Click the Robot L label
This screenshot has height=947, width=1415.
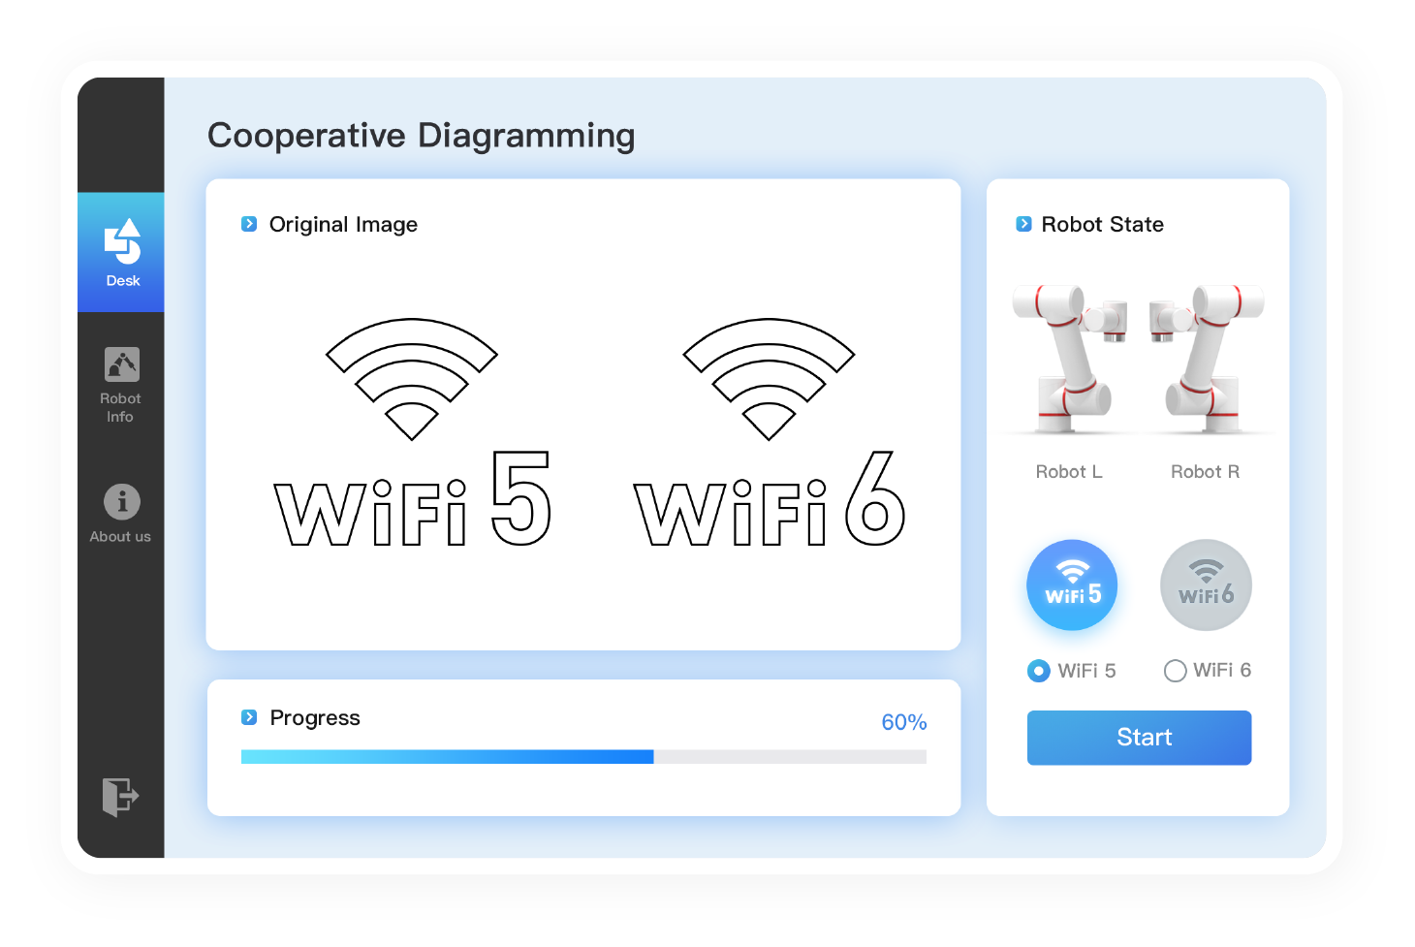(1069, 472)
